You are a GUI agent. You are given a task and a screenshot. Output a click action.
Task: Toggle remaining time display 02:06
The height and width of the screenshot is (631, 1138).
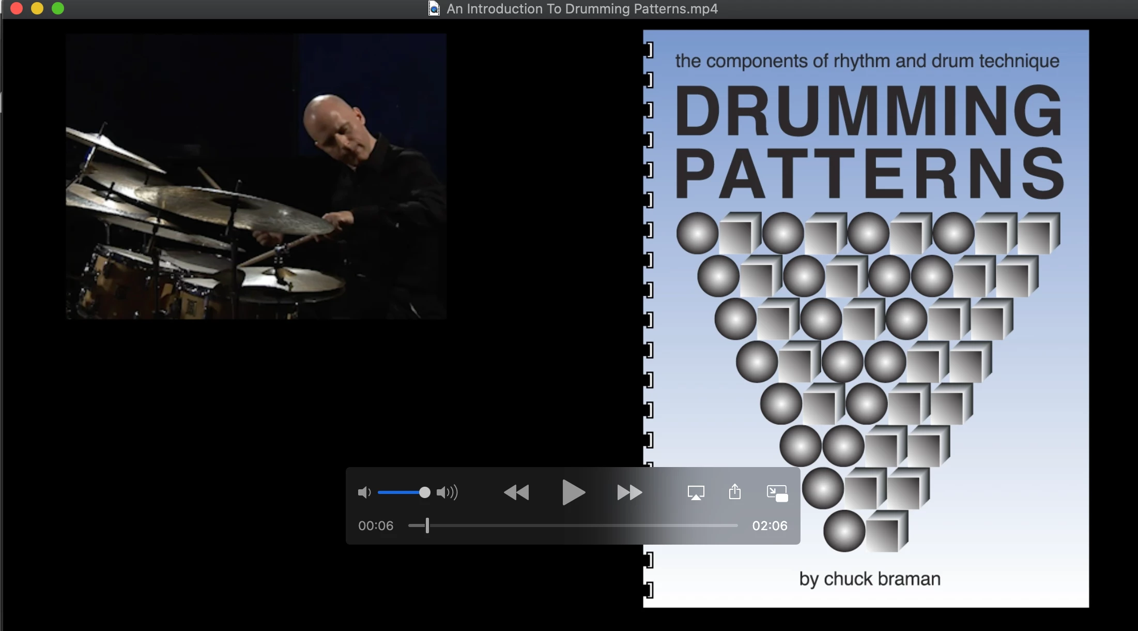(x=770, y=525)
